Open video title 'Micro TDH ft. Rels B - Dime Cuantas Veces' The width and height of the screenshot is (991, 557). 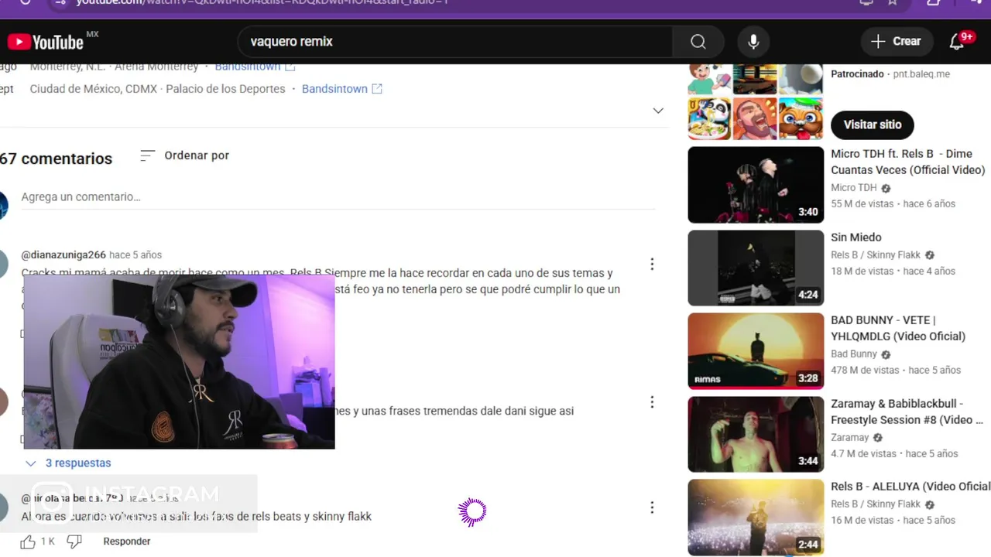pos(907,162)
